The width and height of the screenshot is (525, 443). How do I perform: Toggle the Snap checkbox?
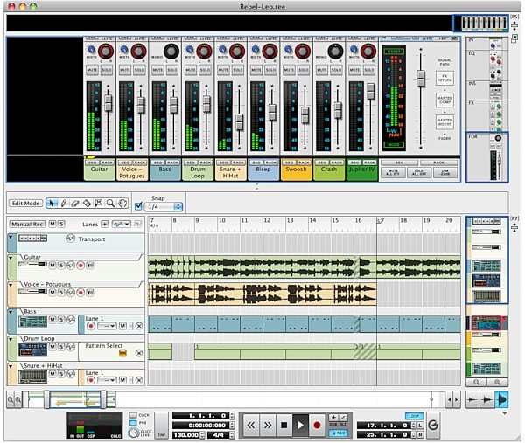coord(138,206)
